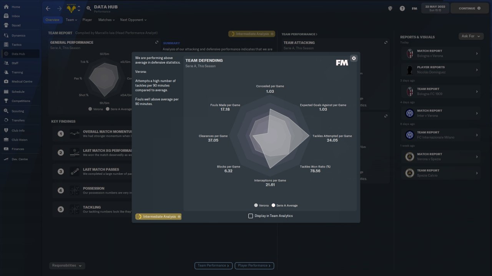Tick the Display in Team Analytics checkbox

point(251,216)
